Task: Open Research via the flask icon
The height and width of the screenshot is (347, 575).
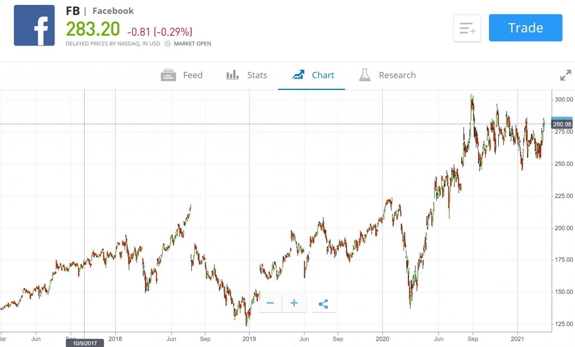Action: click(x=364, y=75)
